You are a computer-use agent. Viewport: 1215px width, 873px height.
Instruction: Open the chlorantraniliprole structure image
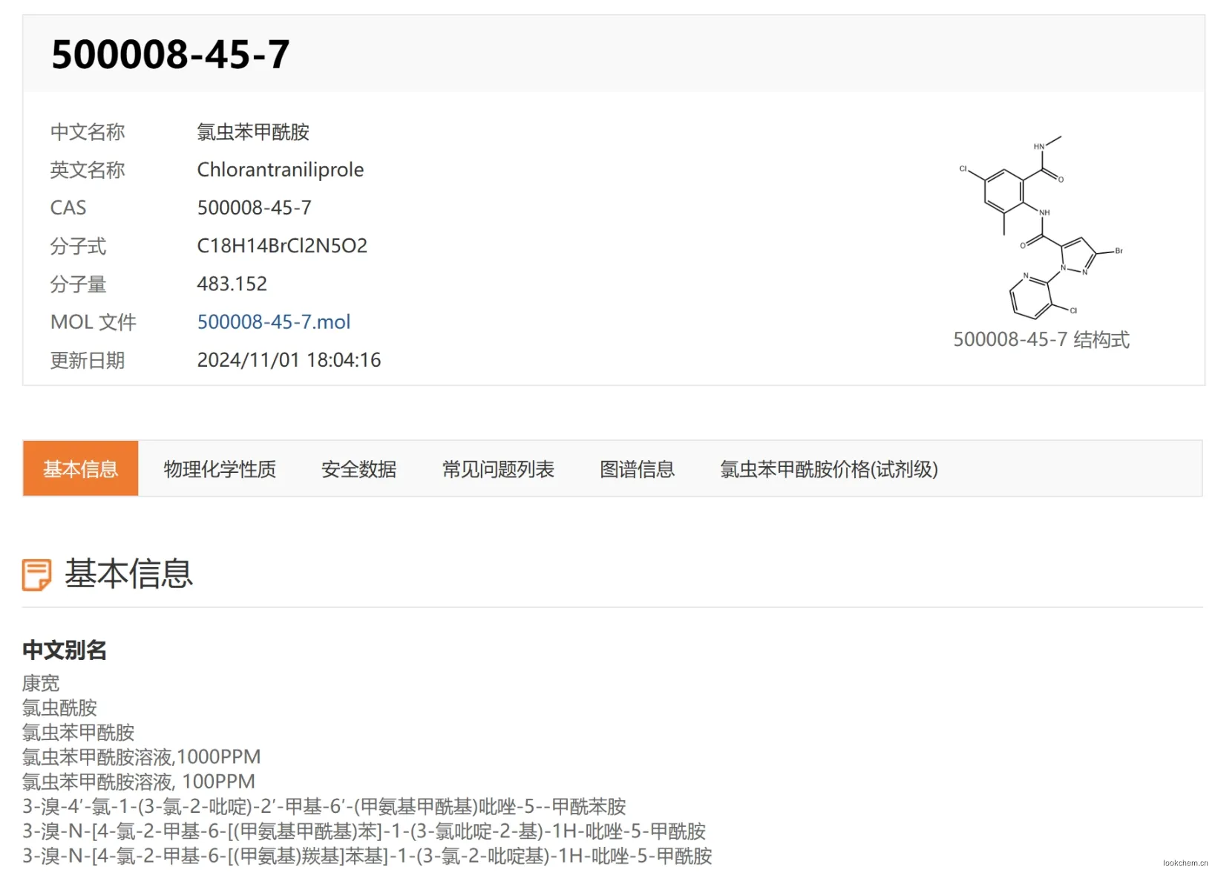tap(1041, 227)
